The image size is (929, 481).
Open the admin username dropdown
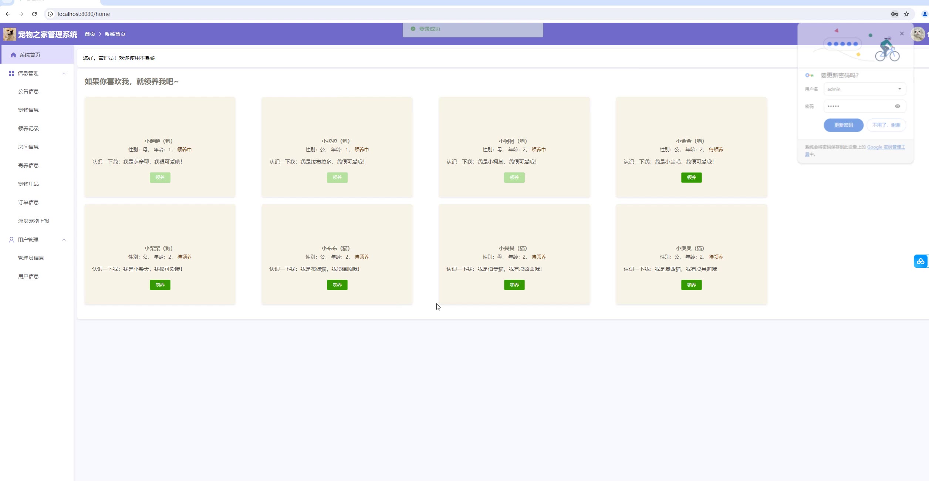pyautogui.click(x=899, y=89)
